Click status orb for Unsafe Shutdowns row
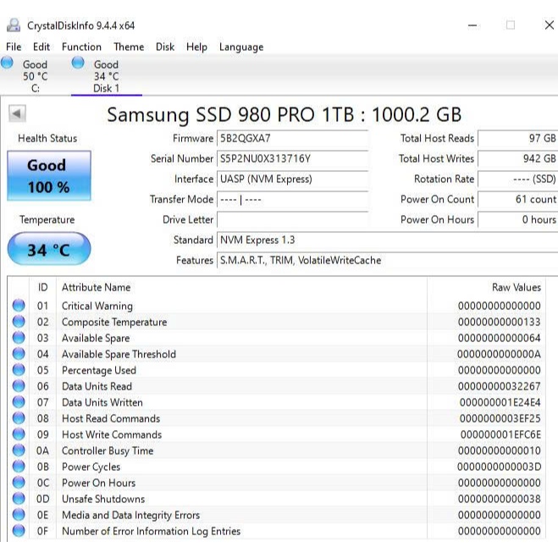This screenshot has height=558, width=558. pos(19,499)
